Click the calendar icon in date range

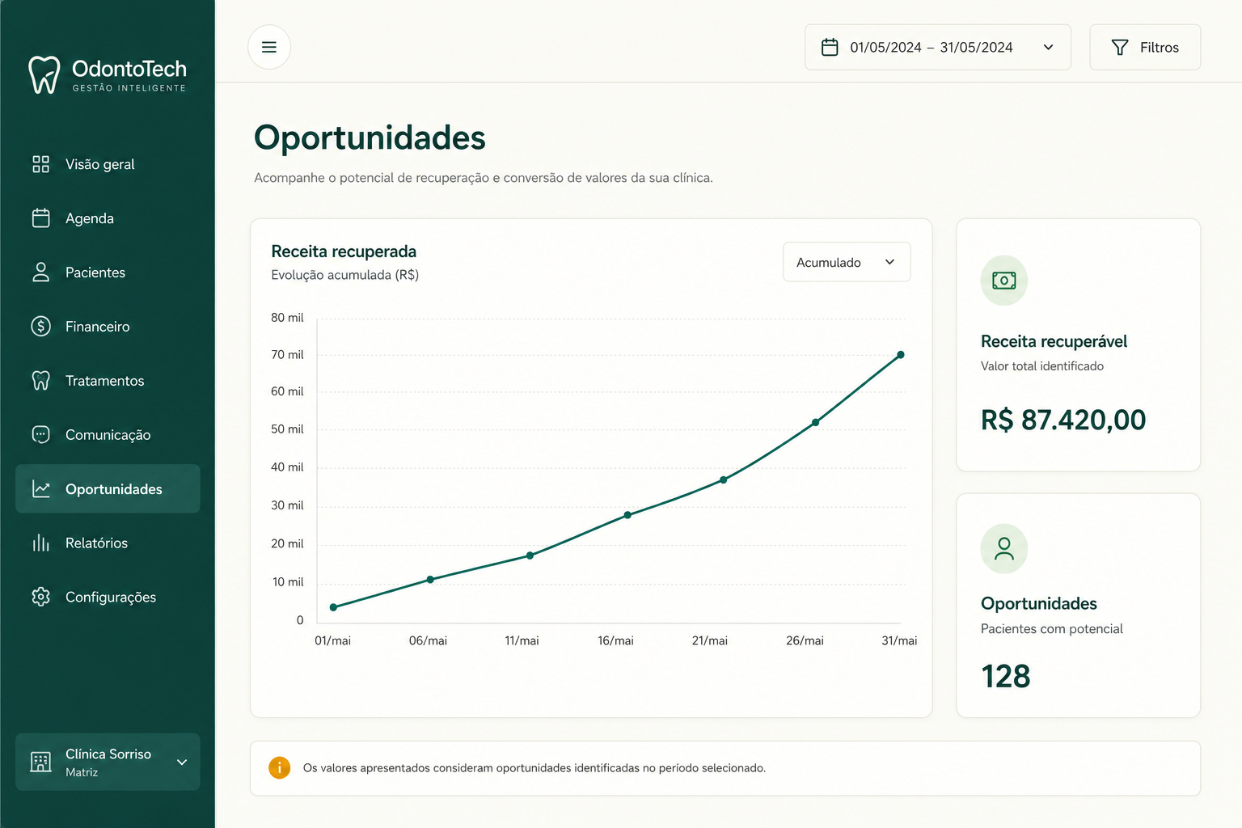tap(830, 47)
